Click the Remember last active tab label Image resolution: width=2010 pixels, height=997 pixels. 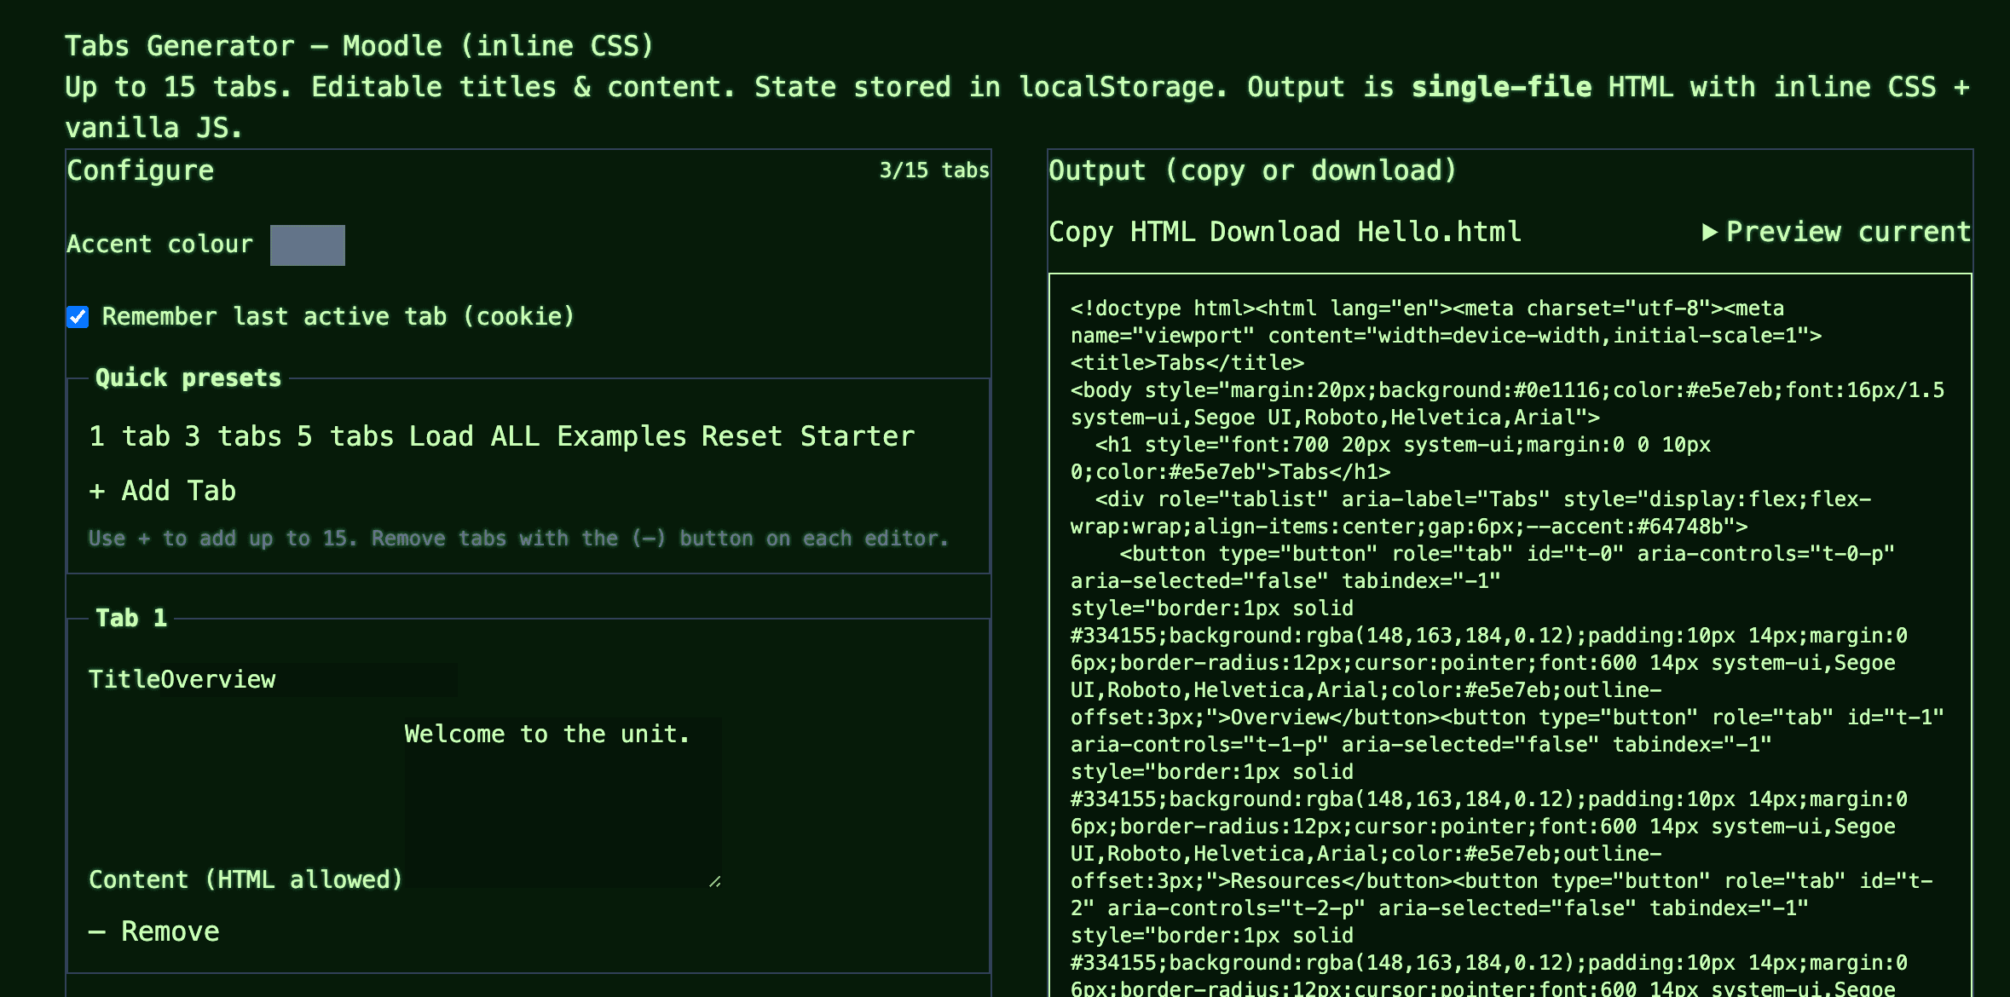[338, 317]
